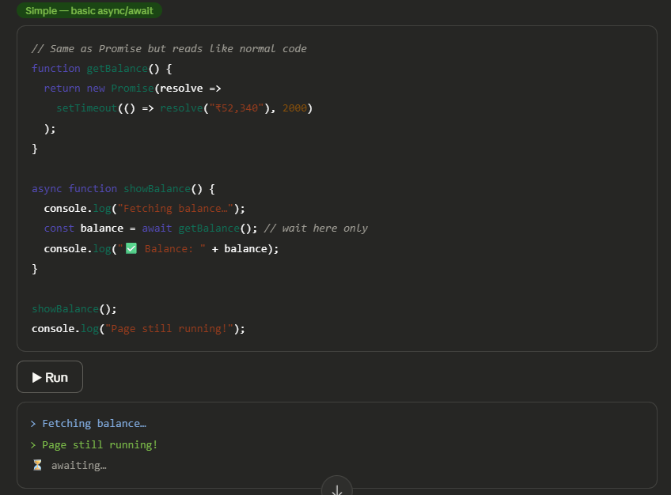Click the Fetching balance… output text
Screen dimensions: 671x495
tap(94, 424)
